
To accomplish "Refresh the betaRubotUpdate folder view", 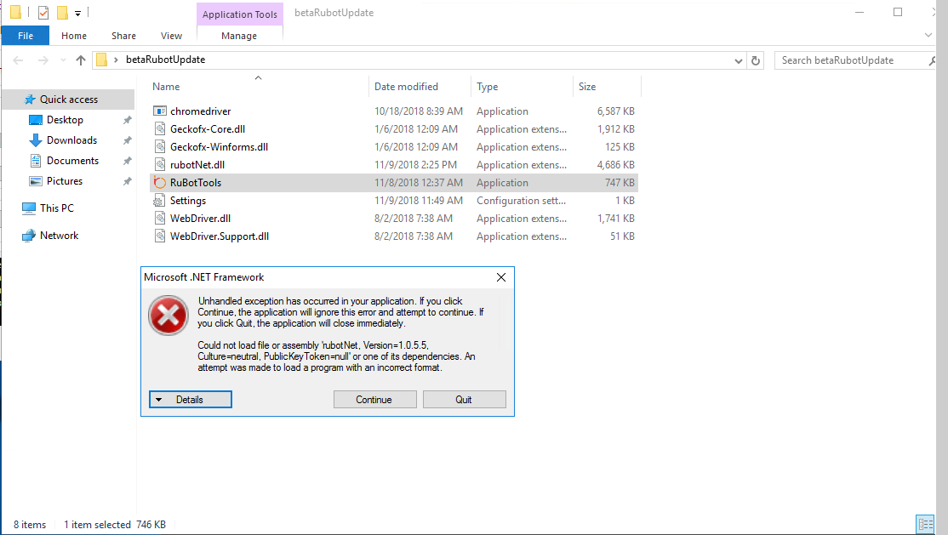I will tap(756, 60).
